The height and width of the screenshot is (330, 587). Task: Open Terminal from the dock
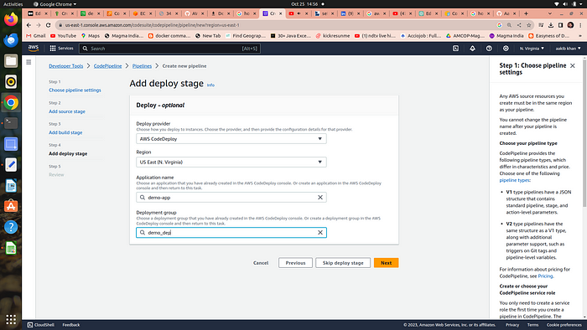point(11,123)
